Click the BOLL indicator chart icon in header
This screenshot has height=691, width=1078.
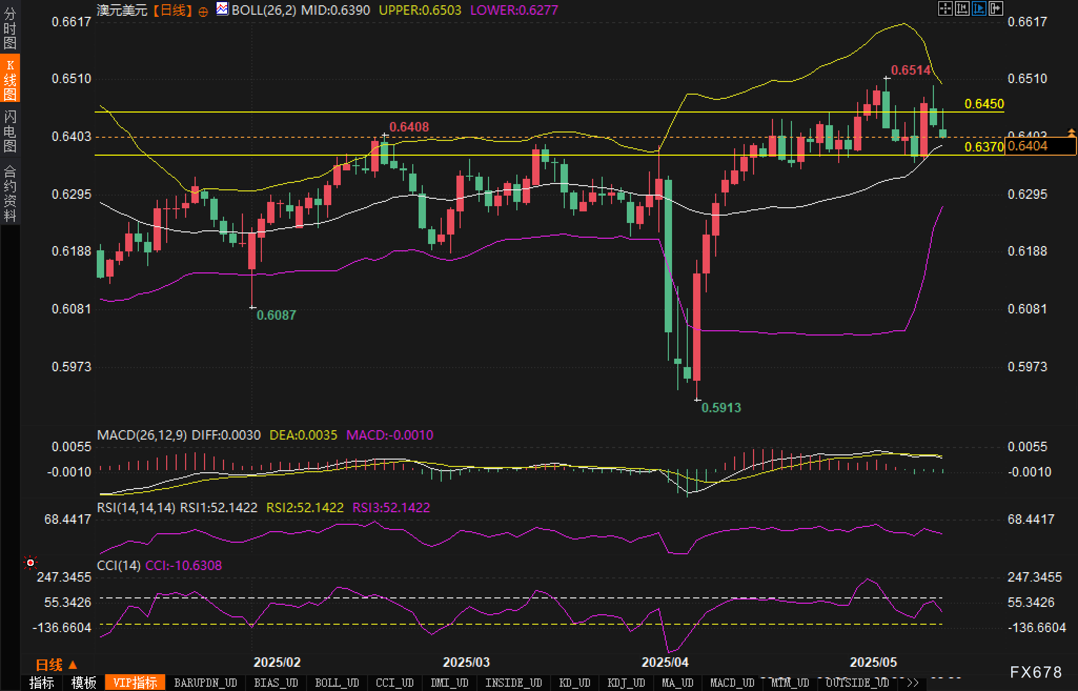[x=222, y=9]
